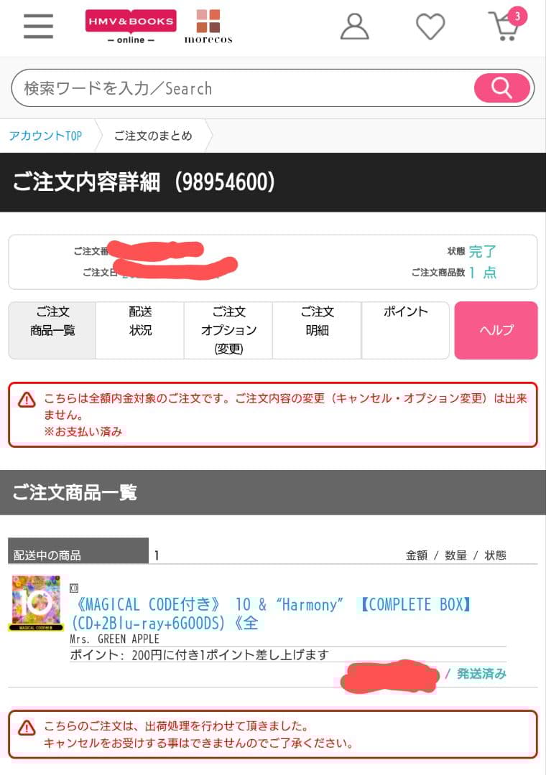Click the 発送済み status text
This screenshot has height=775, width=546.
click(x=481, y=674)
